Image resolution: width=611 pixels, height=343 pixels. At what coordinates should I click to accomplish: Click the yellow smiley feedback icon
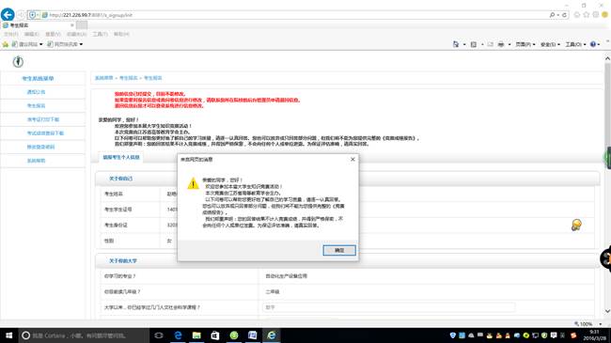(x=604, y=15)
